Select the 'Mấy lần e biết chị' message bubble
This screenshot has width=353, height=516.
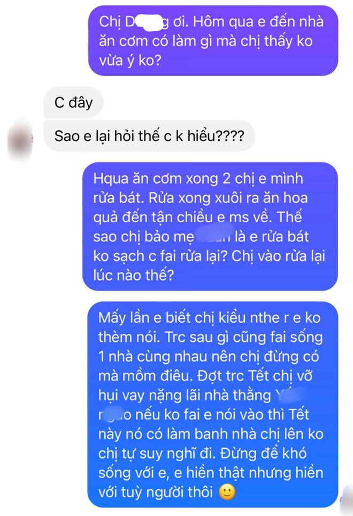213,405
